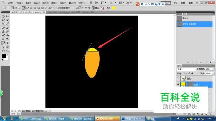Choose Polygon shape in options bar
The height and width of the screenshot is (121, 216).
tap(43, 8)
